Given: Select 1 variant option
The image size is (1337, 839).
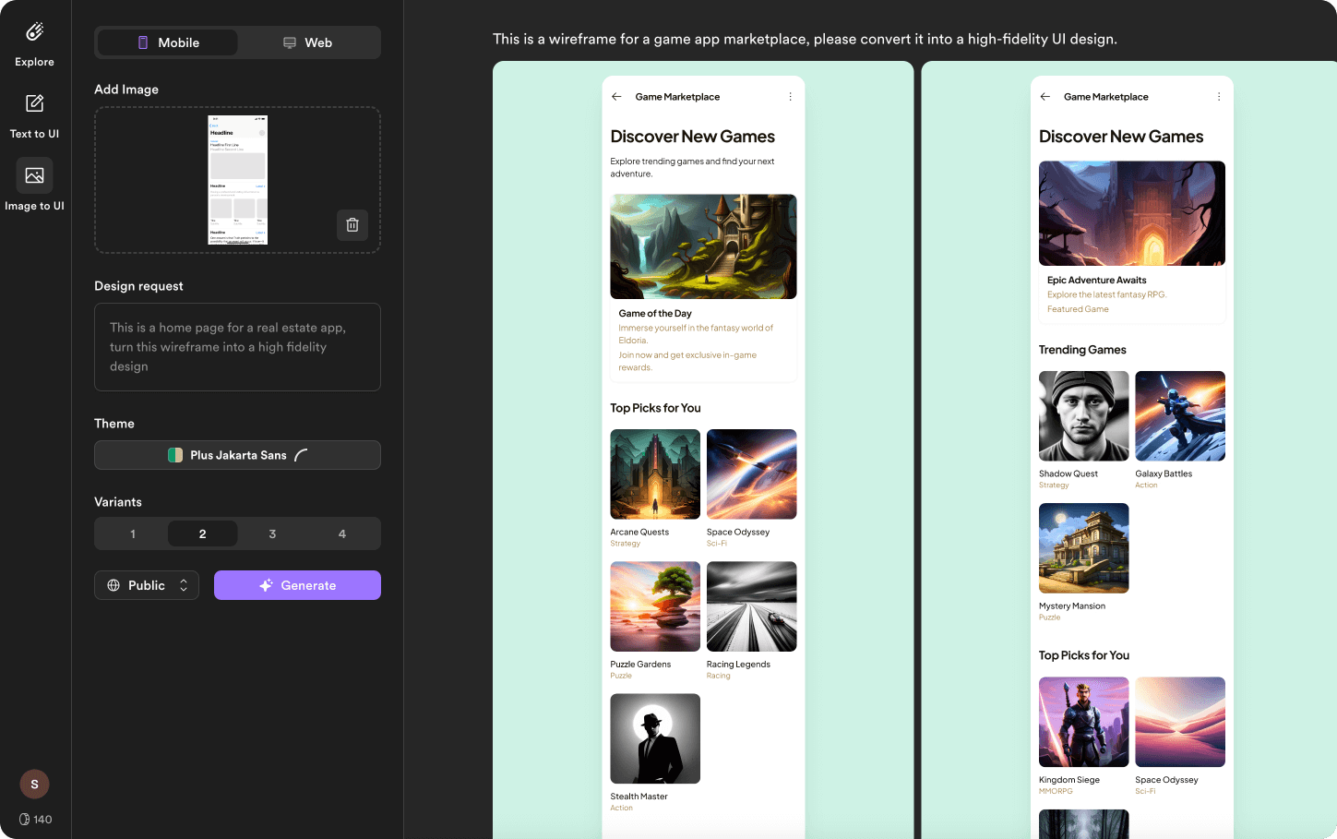Looking at the screenshot, I should [x=133, y=533].
